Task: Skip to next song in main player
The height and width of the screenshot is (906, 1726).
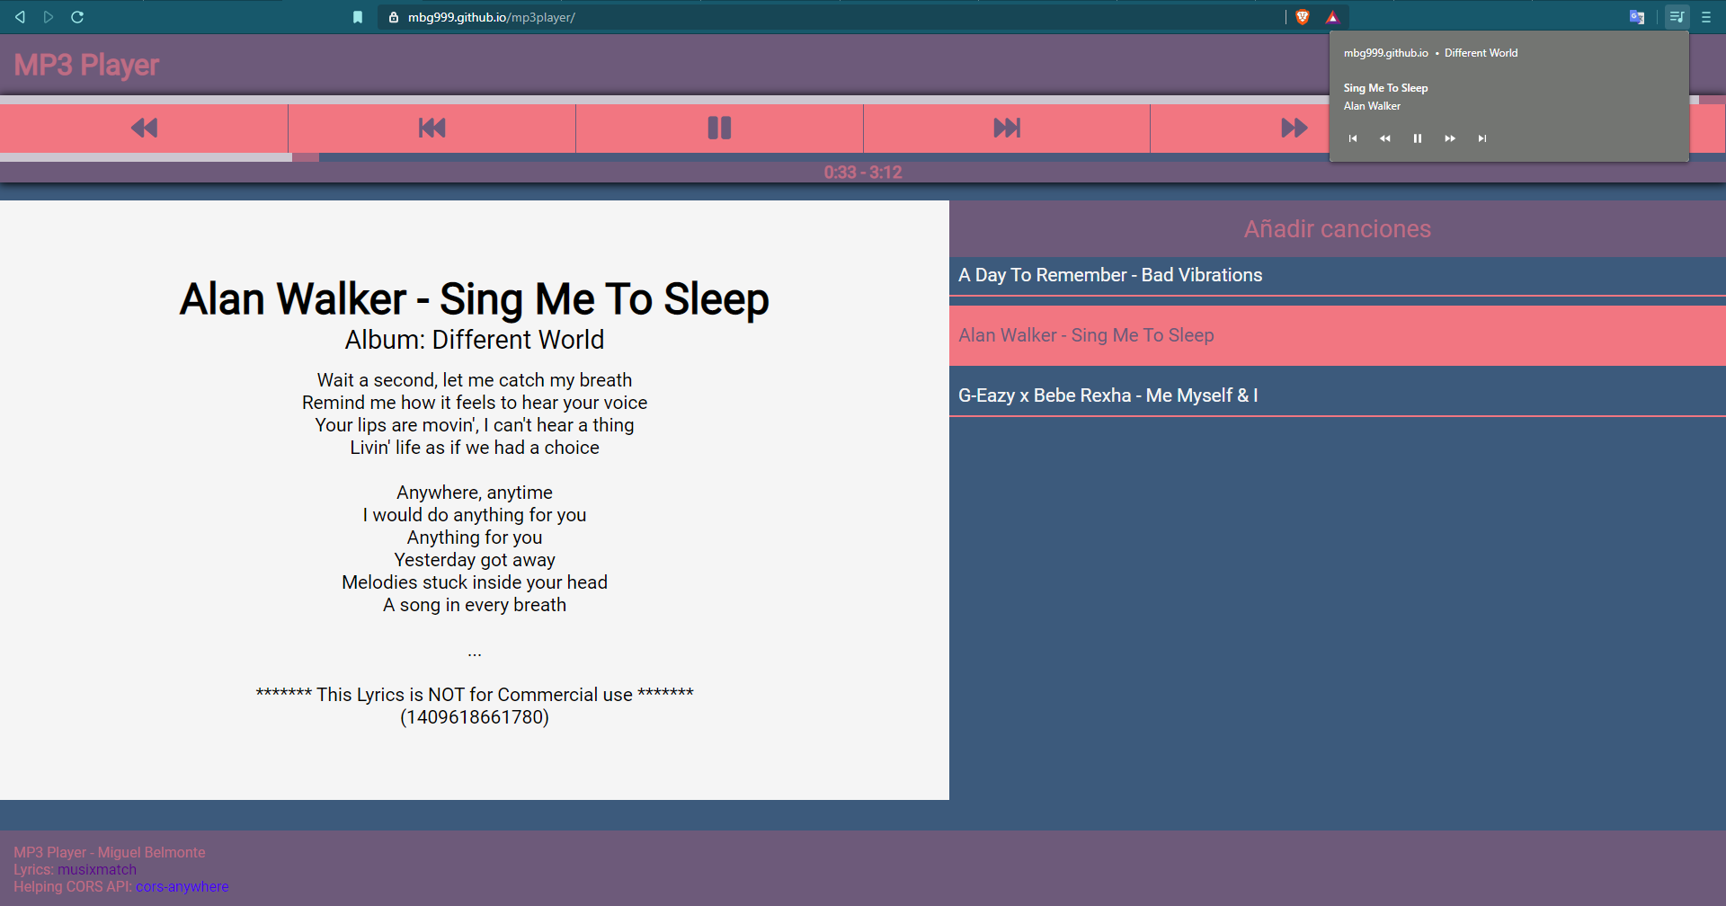Action: click(x=1007, y=128)
